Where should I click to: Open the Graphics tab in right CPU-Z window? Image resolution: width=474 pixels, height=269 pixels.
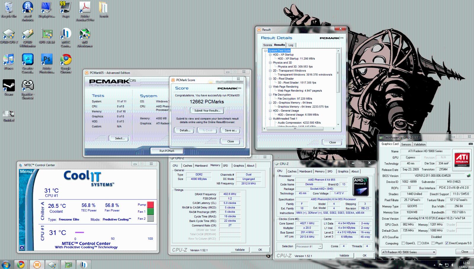(x=343, y=171)
